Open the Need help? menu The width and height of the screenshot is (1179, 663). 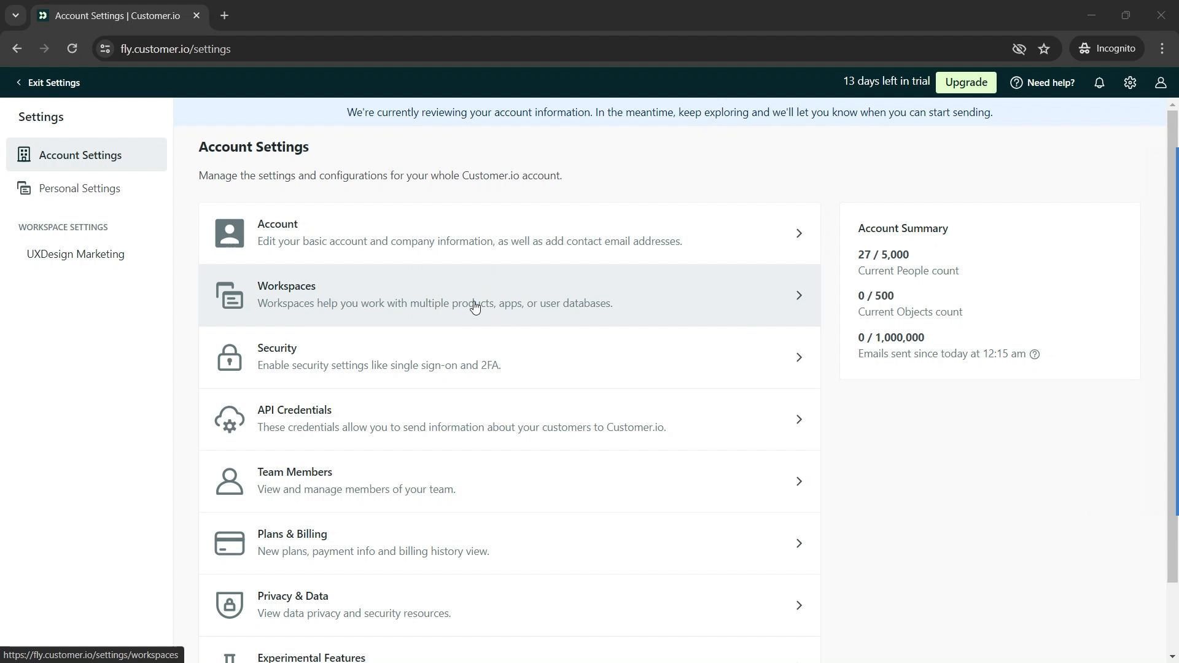[1042, 83]
